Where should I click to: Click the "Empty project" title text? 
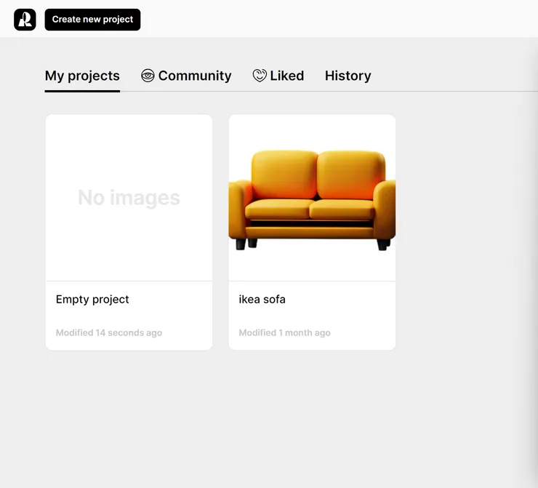(x=92, y=299)
